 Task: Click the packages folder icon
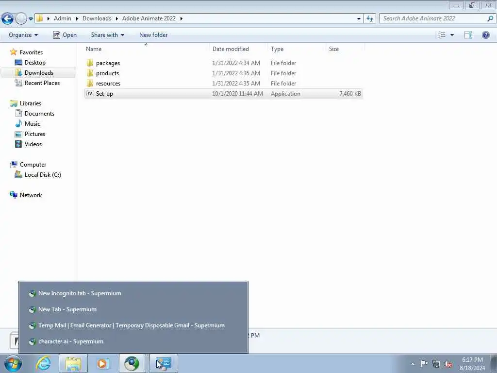(x=90, y=63)
